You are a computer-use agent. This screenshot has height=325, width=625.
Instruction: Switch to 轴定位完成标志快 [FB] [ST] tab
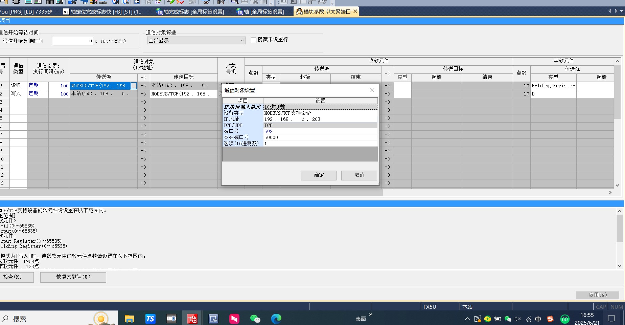tap(103, 12)
